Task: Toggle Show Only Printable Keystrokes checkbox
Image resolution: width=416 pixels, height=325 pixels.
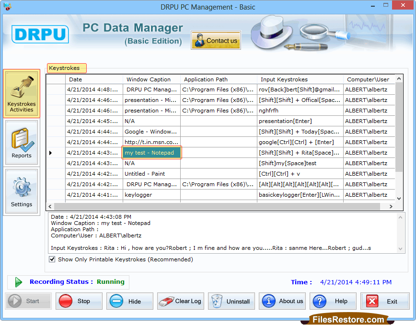Action: click(52, 259)
